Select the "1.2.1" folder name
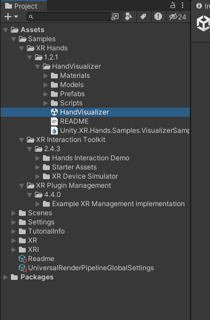Screen dimensions: 210x320 (51, 57)
